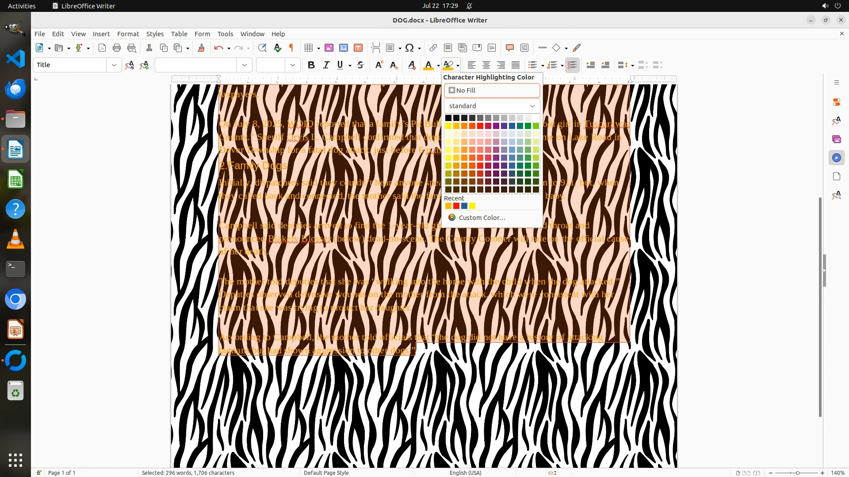Open the Format menu
849x477 pixels.
coord(128,34)
